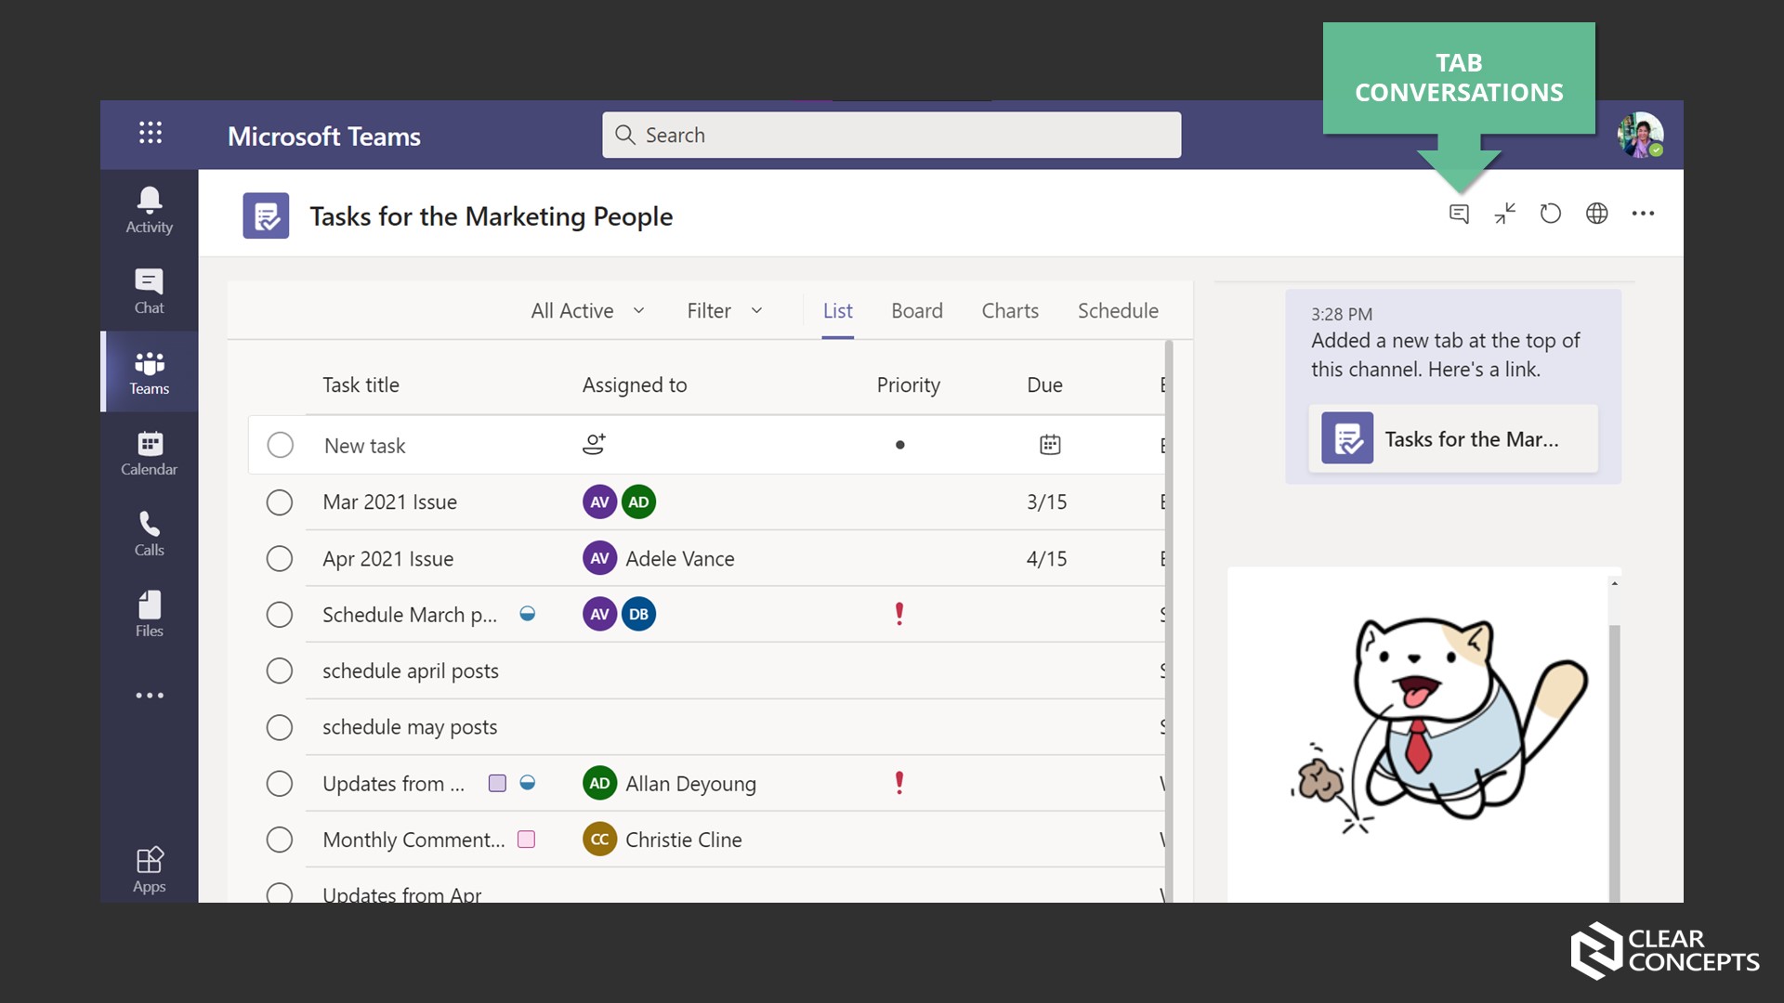Open the Filter dropdown
This screenshot has width=1784, height=1003.
pyautogui.click(x=725, y=311)
